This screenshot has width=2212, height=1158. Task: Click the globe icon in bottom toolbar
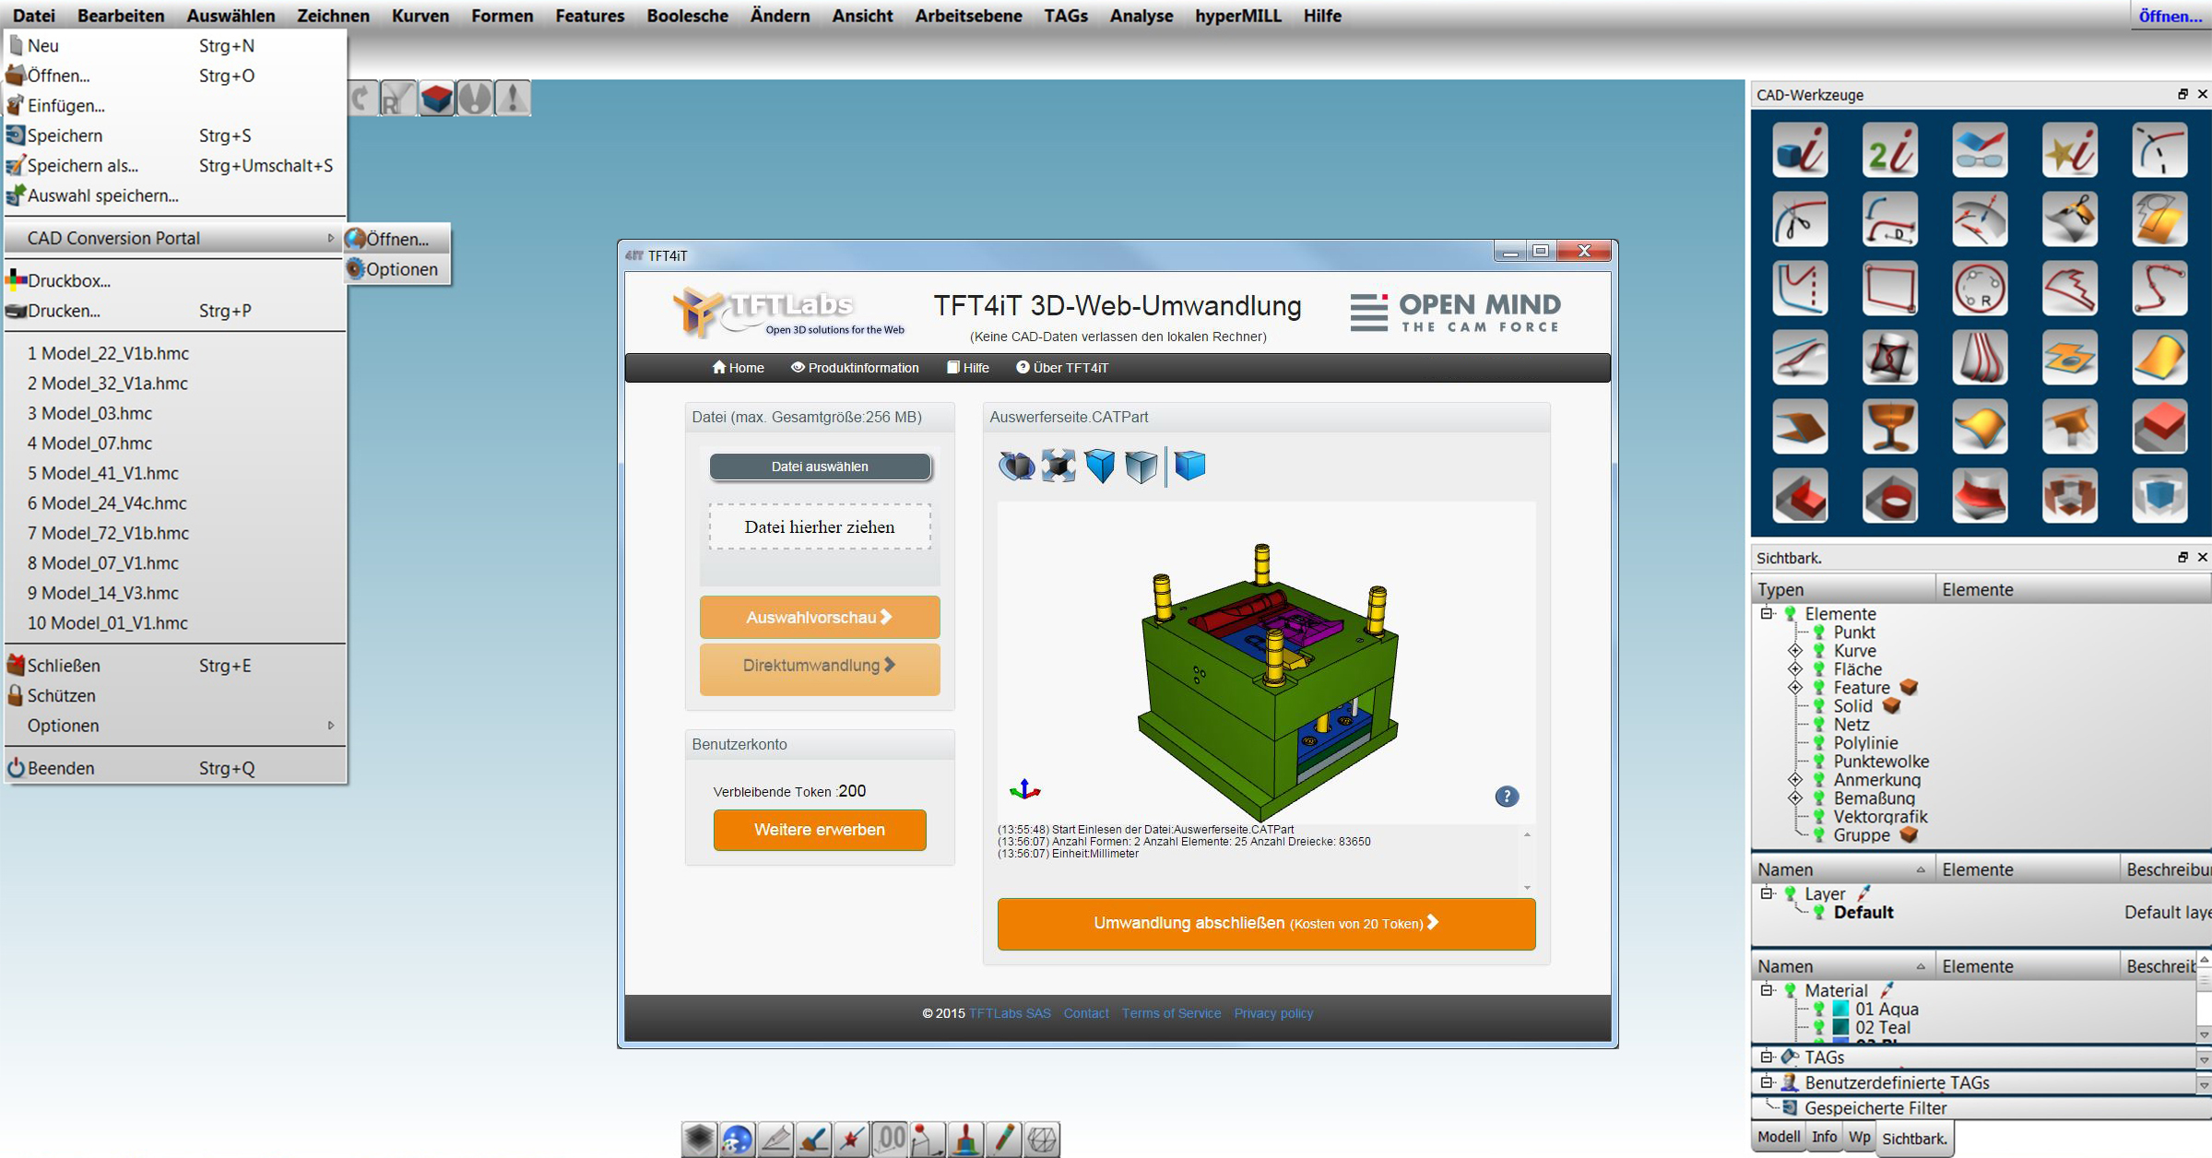[737, 1139]
